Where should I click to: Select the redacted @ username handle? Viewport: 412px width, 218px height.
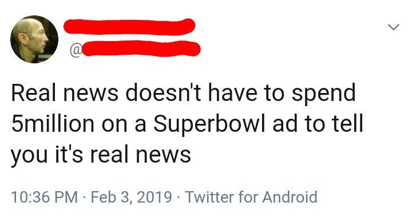(135, 49)
